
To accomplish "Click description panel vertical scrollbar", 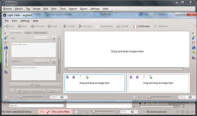I will 59,56.
